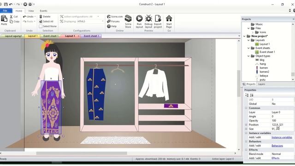Open the Undo history dropdown arrow
The image size is (295, 166).
tap(35, 17)
